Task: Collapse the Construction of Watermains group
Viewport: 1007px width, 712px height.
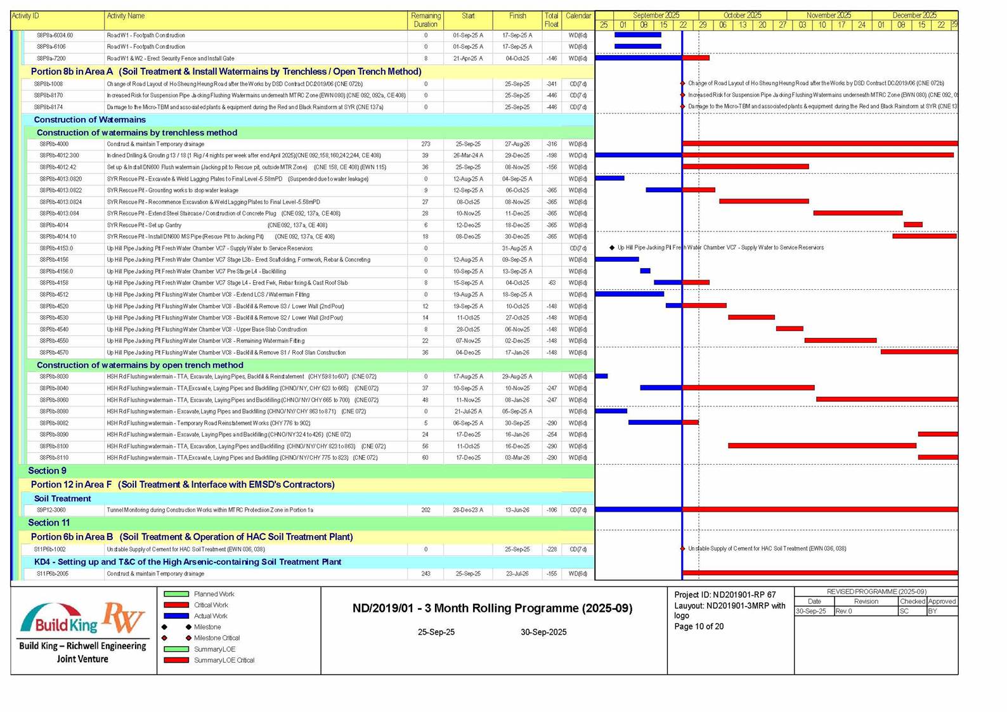Action: [89, 119]
